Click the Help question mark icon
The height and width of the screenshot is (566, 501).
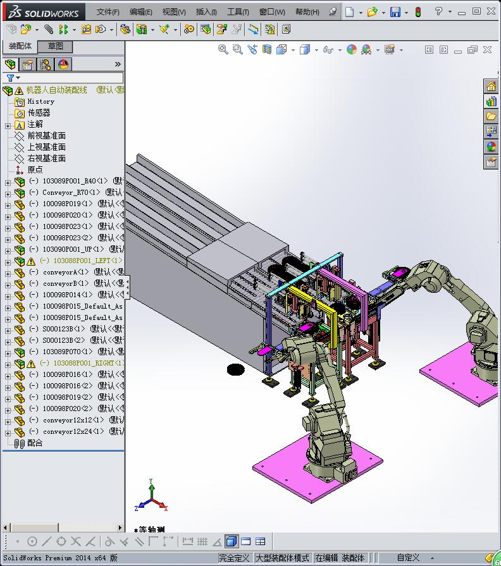pyautogui.click(x=438, y=11)
